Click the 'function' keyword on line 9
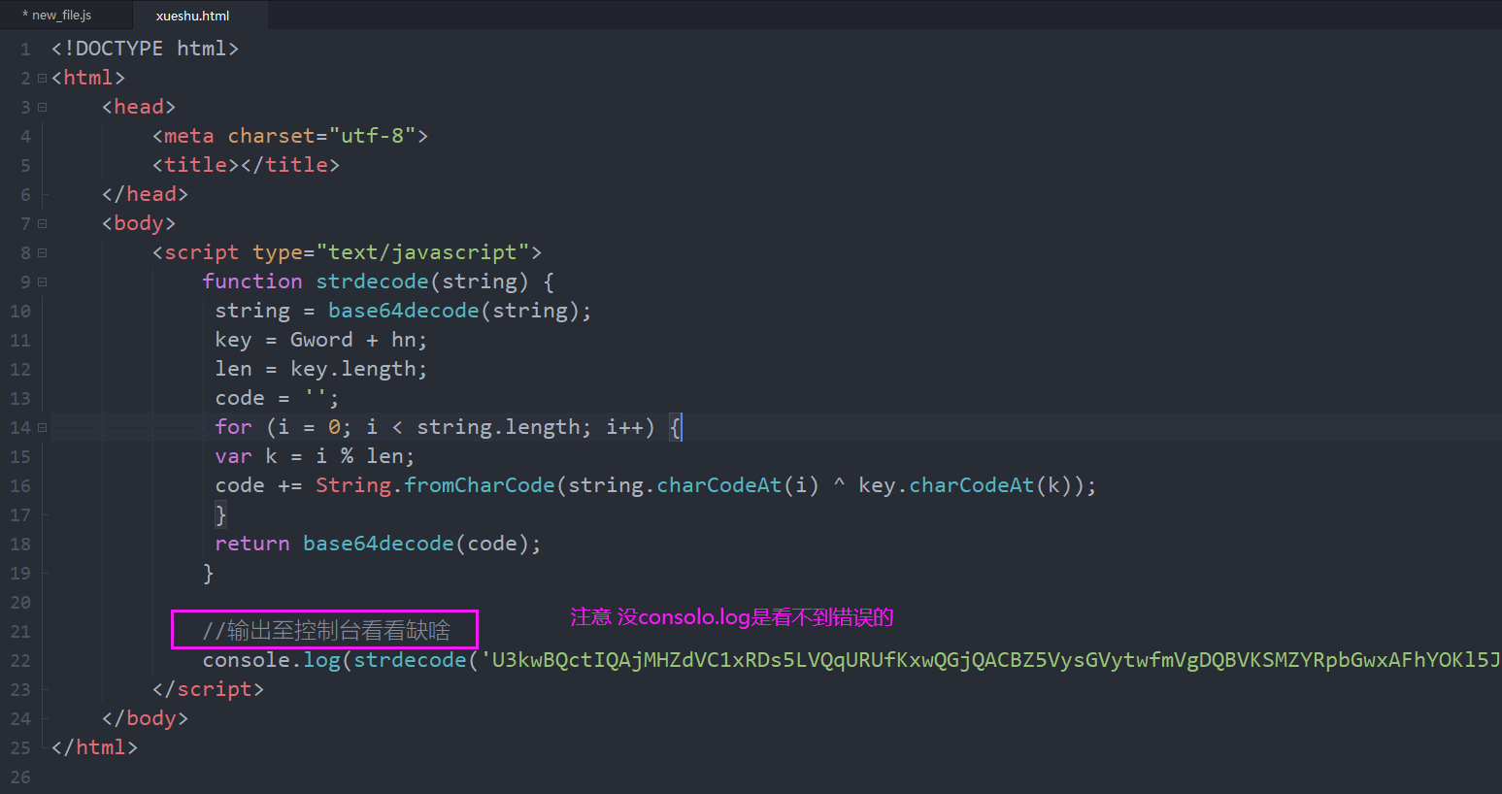This screenshot has height=794, width=1502. (x=252, y=281)
